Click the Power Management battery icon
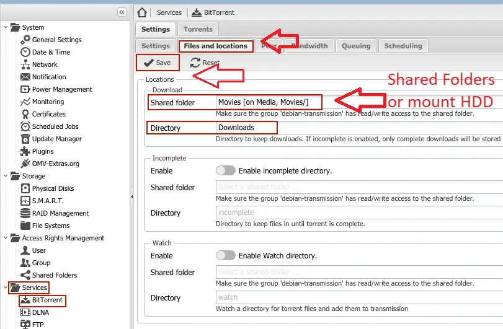This screenshot has height=329, width=503. [x=25, y=89]
